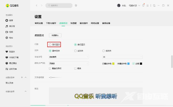Collapse the 创建的歌单 section chevron
Screen dimensions: 173x107
(26, 77)
